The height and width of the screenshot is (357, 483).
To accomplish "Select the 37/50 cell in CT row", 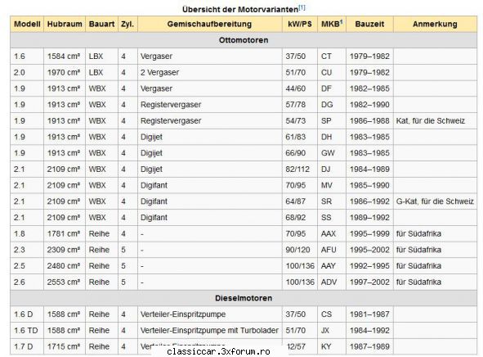I will coord(300,56).
